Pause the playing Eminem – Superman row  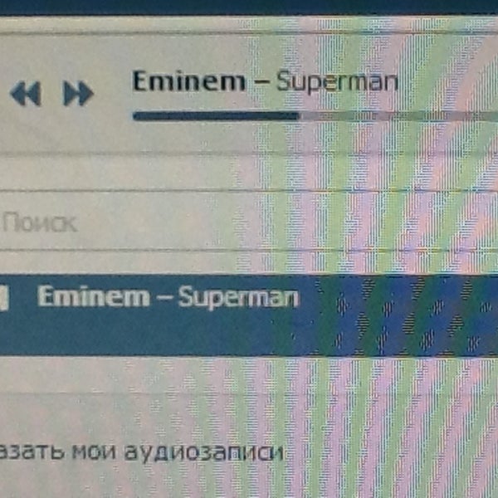click(3, 298)
